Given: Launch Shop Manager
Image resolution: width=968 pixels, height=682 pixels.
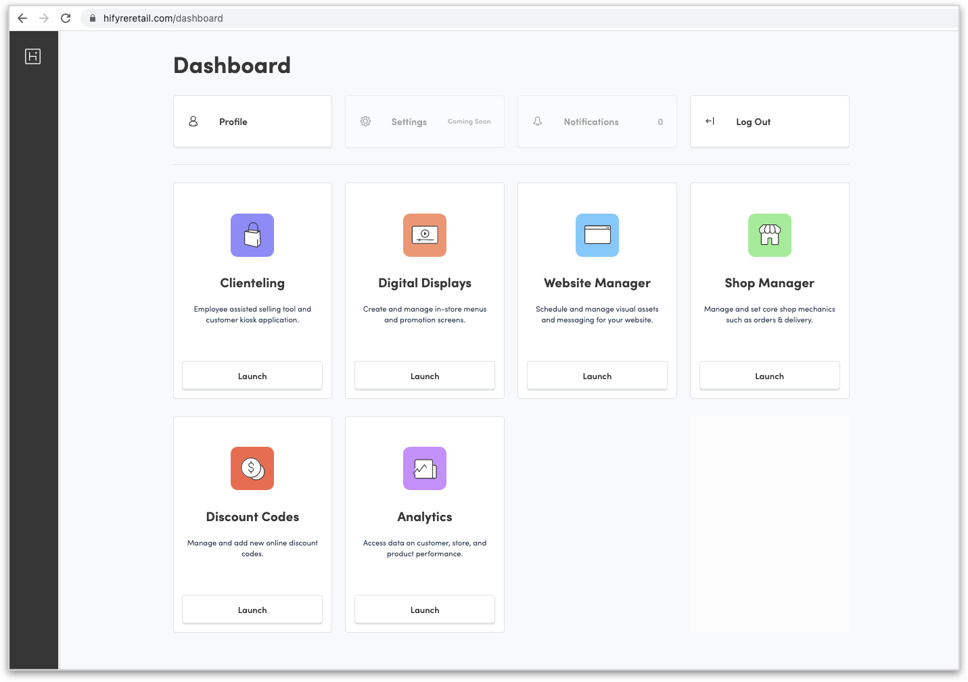Looking at the screenshot, I should pyautogui.click(x=769, y=376).
